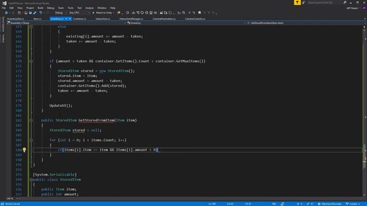Toggle the pin icon on Inventory.cs tab
Screen dimensions: 367x206
coord(67,19)
